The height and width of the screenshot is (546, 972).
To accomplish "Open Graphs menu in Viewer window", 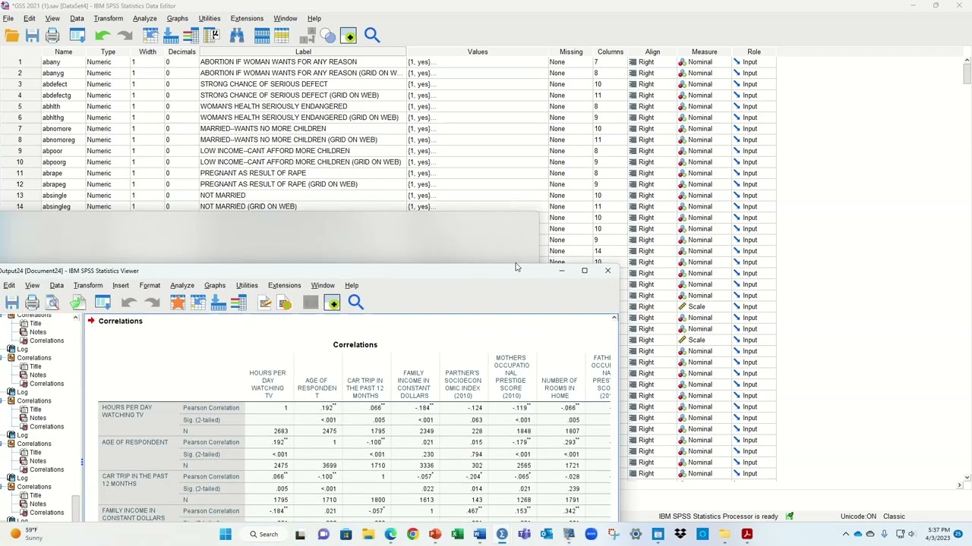I will [x=214, y=285].
